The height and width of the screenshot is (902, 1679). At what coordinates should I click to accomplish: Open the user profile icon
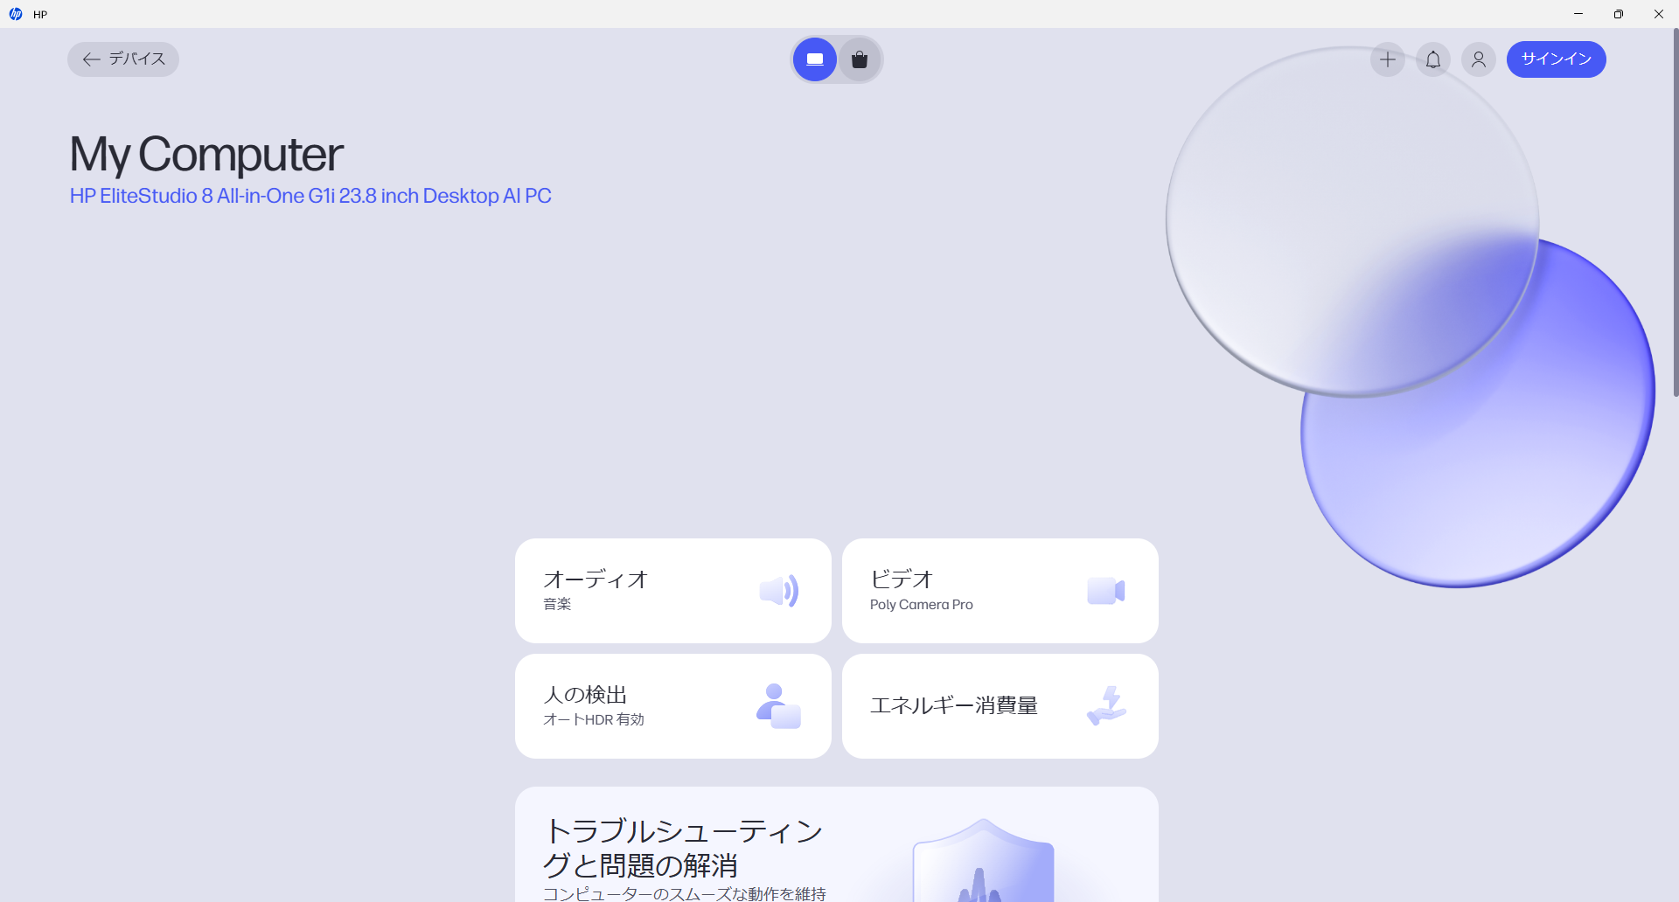pos(1478,59)
